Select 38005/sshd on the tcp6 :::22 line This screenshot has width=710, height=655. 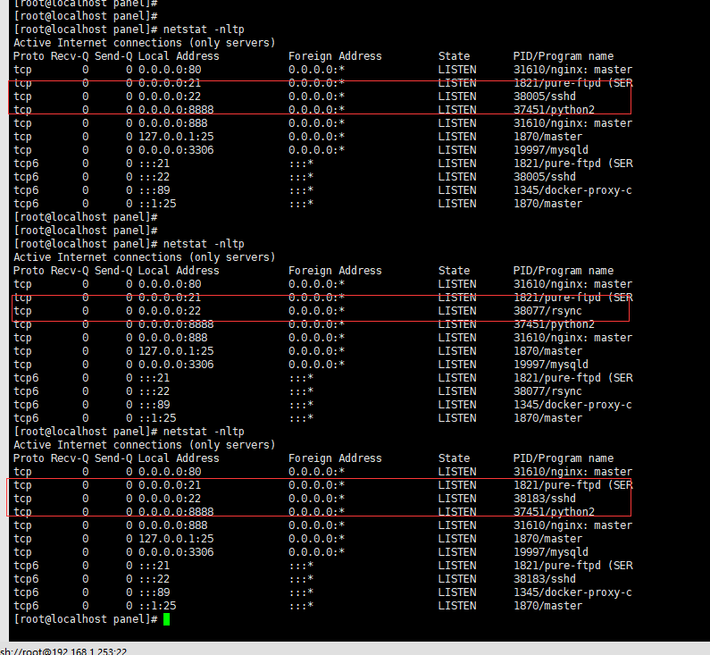click(x=544, y=177)
